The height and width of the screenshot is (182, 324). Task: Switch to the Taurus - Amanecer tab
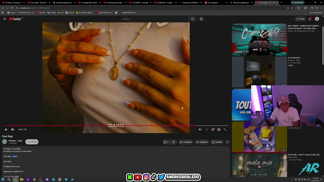tap(13, 3)
